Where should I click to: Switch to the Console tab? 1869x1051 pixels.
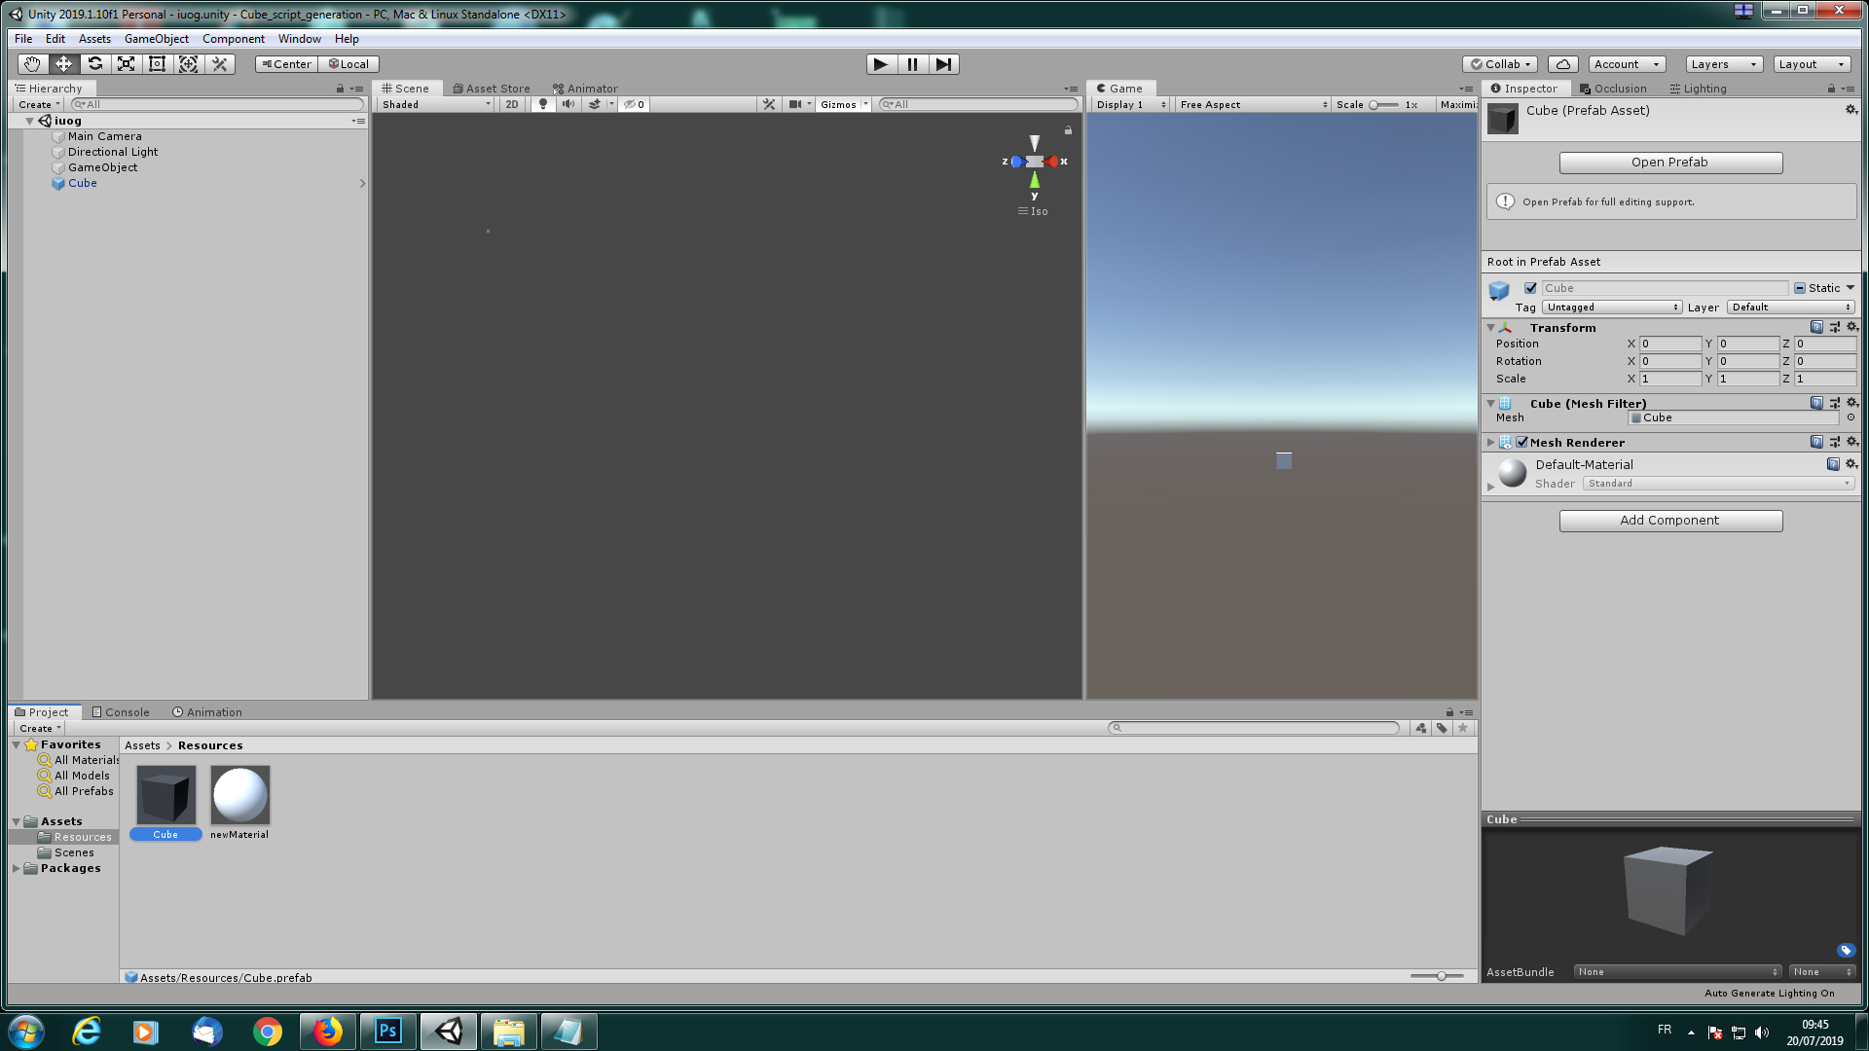tap(121, 712)
